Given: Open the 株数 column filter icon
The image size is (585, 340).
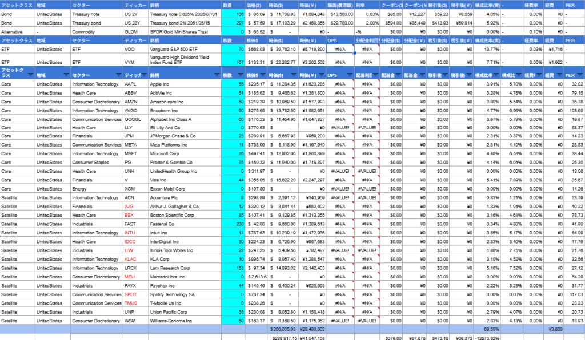Looking at the screenshot, I should [241, 75].
